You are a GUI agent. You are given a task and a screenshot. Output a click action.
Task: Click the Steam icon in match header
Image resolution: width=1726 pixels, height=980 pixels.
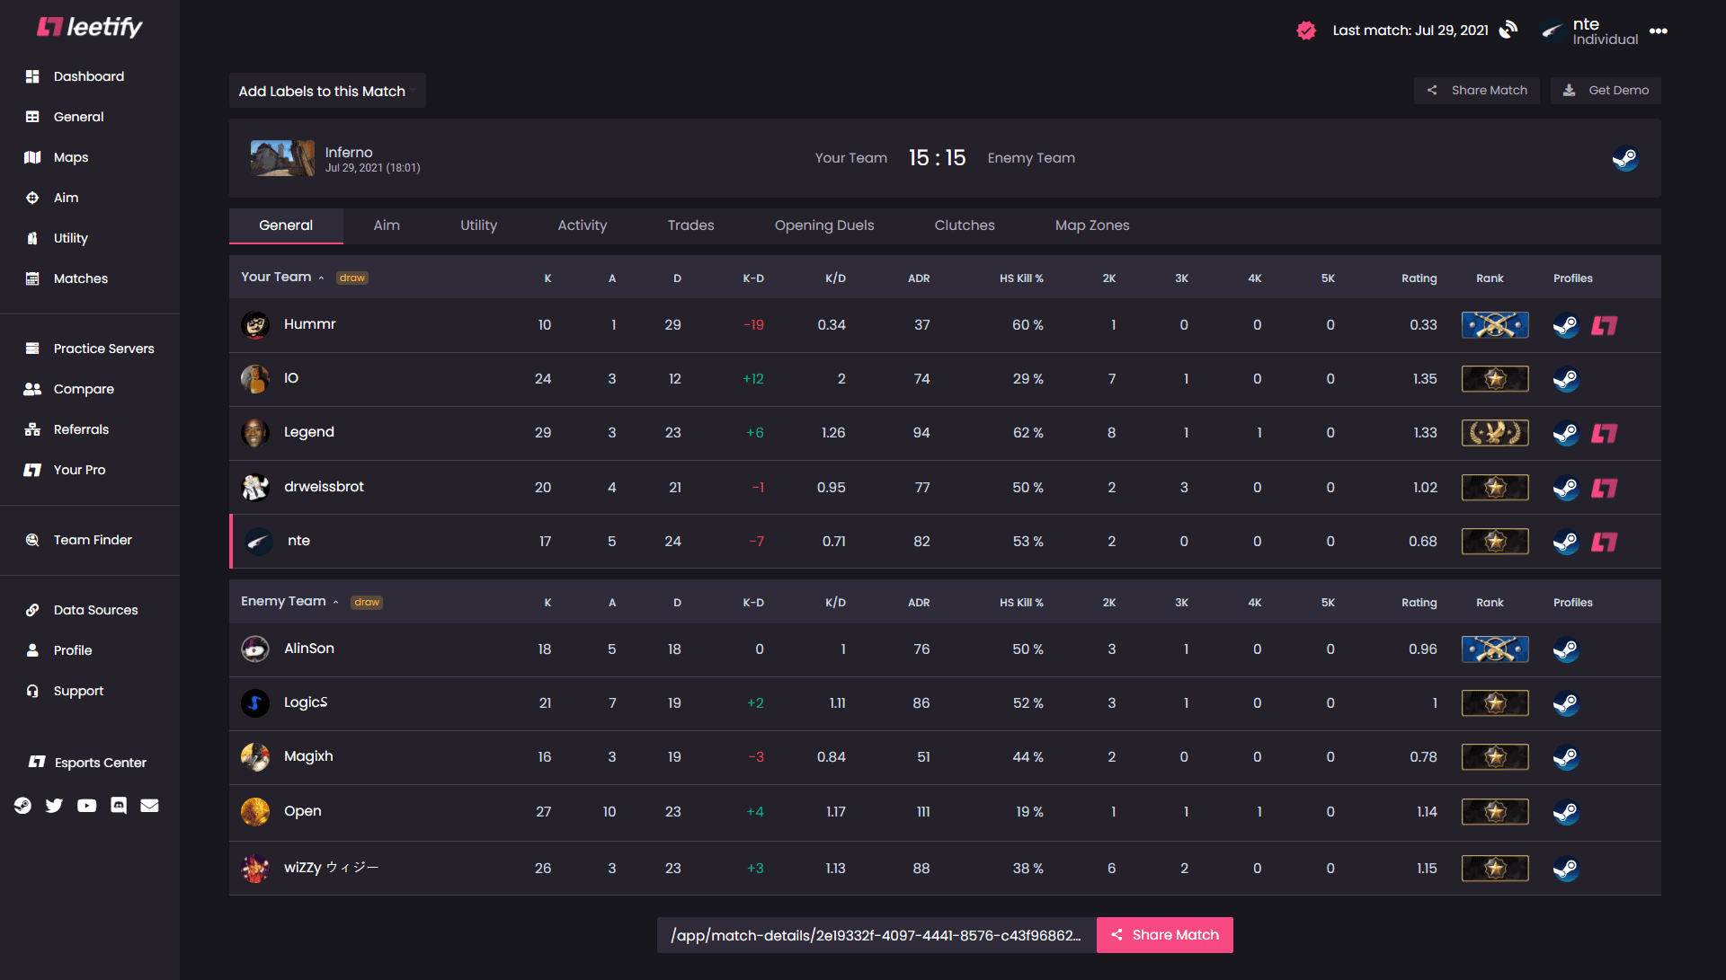pyautogui.click(x=1624, y=159)
